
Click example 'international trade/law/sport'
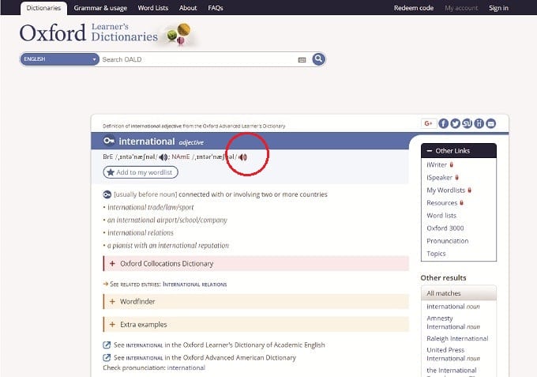[151, 207]
